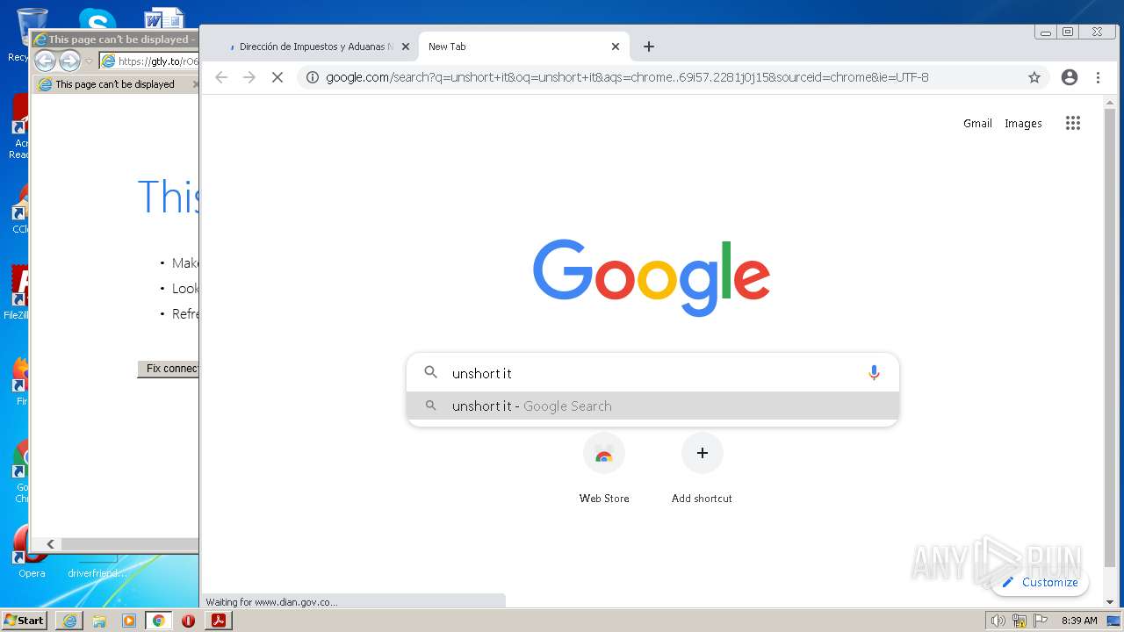Screen dimensions: 1124x632
Task: Click the Google search input field
Action: (x=654, y=373)
